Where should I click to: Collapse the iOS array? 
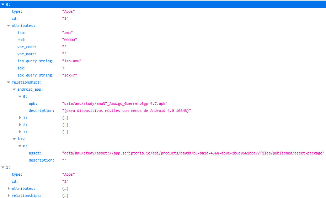[15, 139]
